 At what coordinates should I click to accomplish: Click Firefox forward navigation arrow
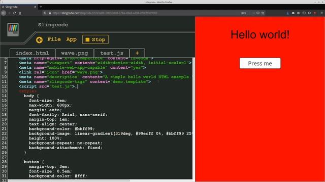click(x=9, y=13)
